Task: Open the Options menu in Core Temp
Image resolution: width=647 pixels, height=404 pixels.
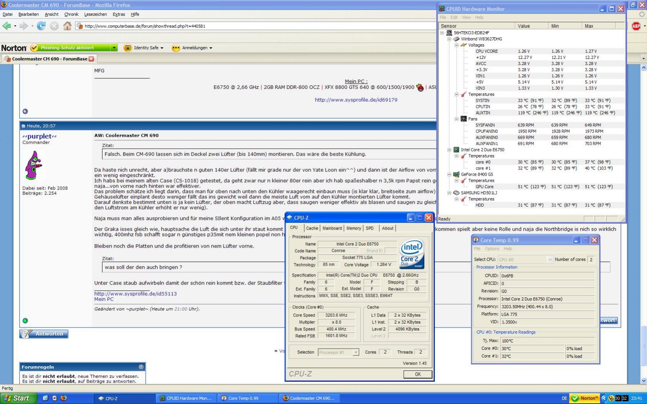Action: [492, 249]
